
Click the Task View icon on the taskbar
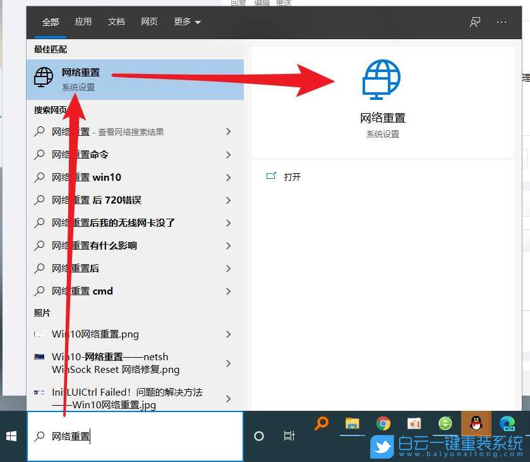pyautogui.click(x=289, y=436)
